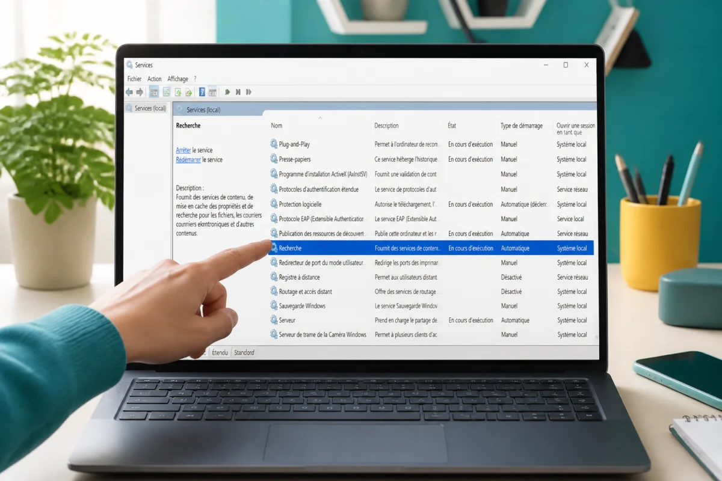The image size is (722, 481).
Task: Click the Refresh toolbar icon with green arrow
Action: click(177, 92)
